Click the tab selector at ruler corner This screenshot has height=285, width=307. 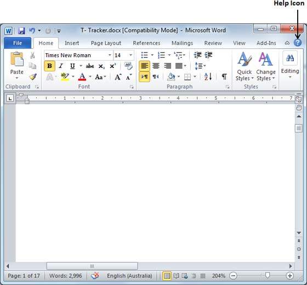[10, 98]
